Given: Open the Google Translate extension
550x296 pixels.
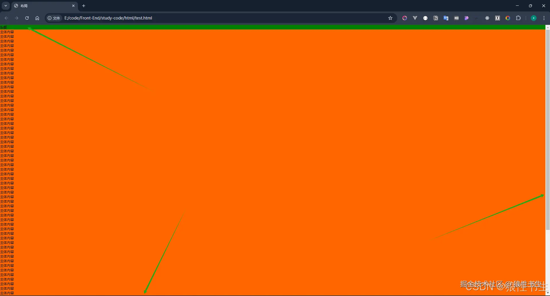Looking at the screenshot, I should click(446, 18).
